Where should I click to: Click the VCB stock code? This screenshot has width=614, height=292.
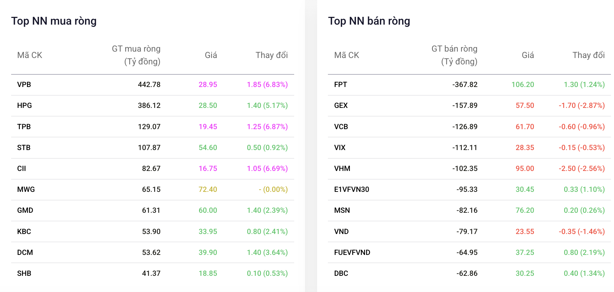tap(341, 127)
